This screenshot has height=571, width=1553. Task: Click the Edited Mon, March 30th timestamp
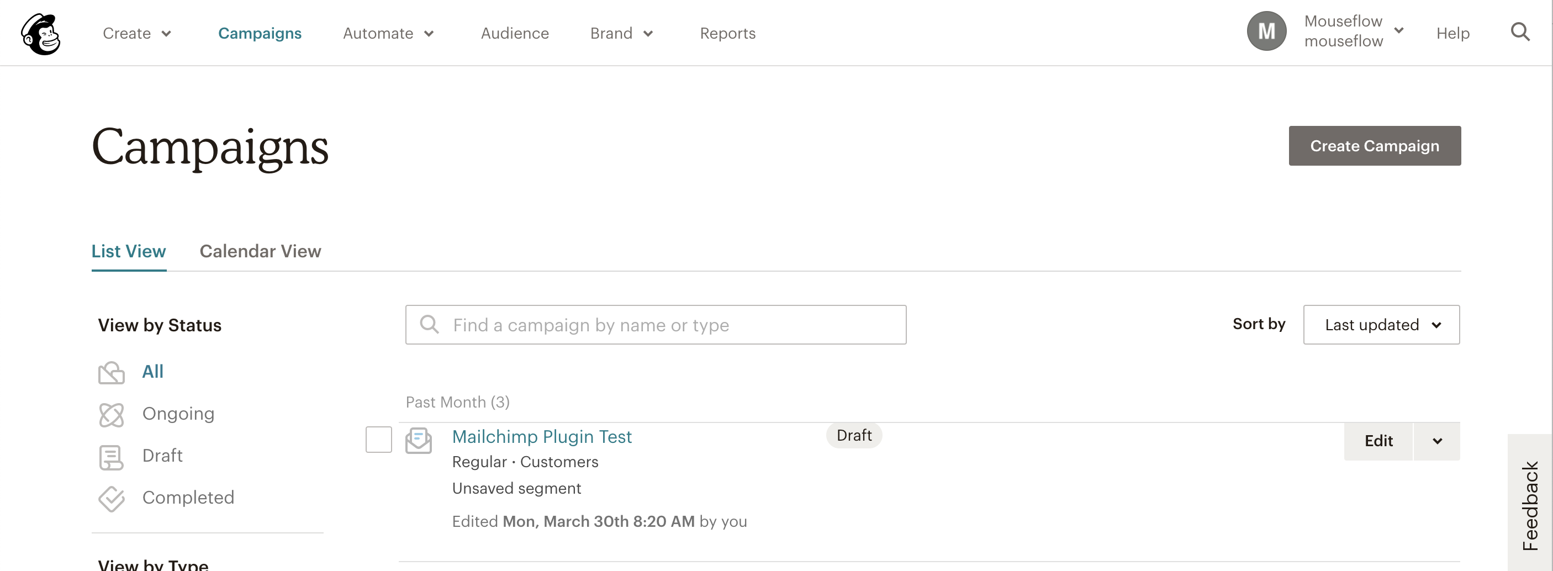click(x=599, y=521)
